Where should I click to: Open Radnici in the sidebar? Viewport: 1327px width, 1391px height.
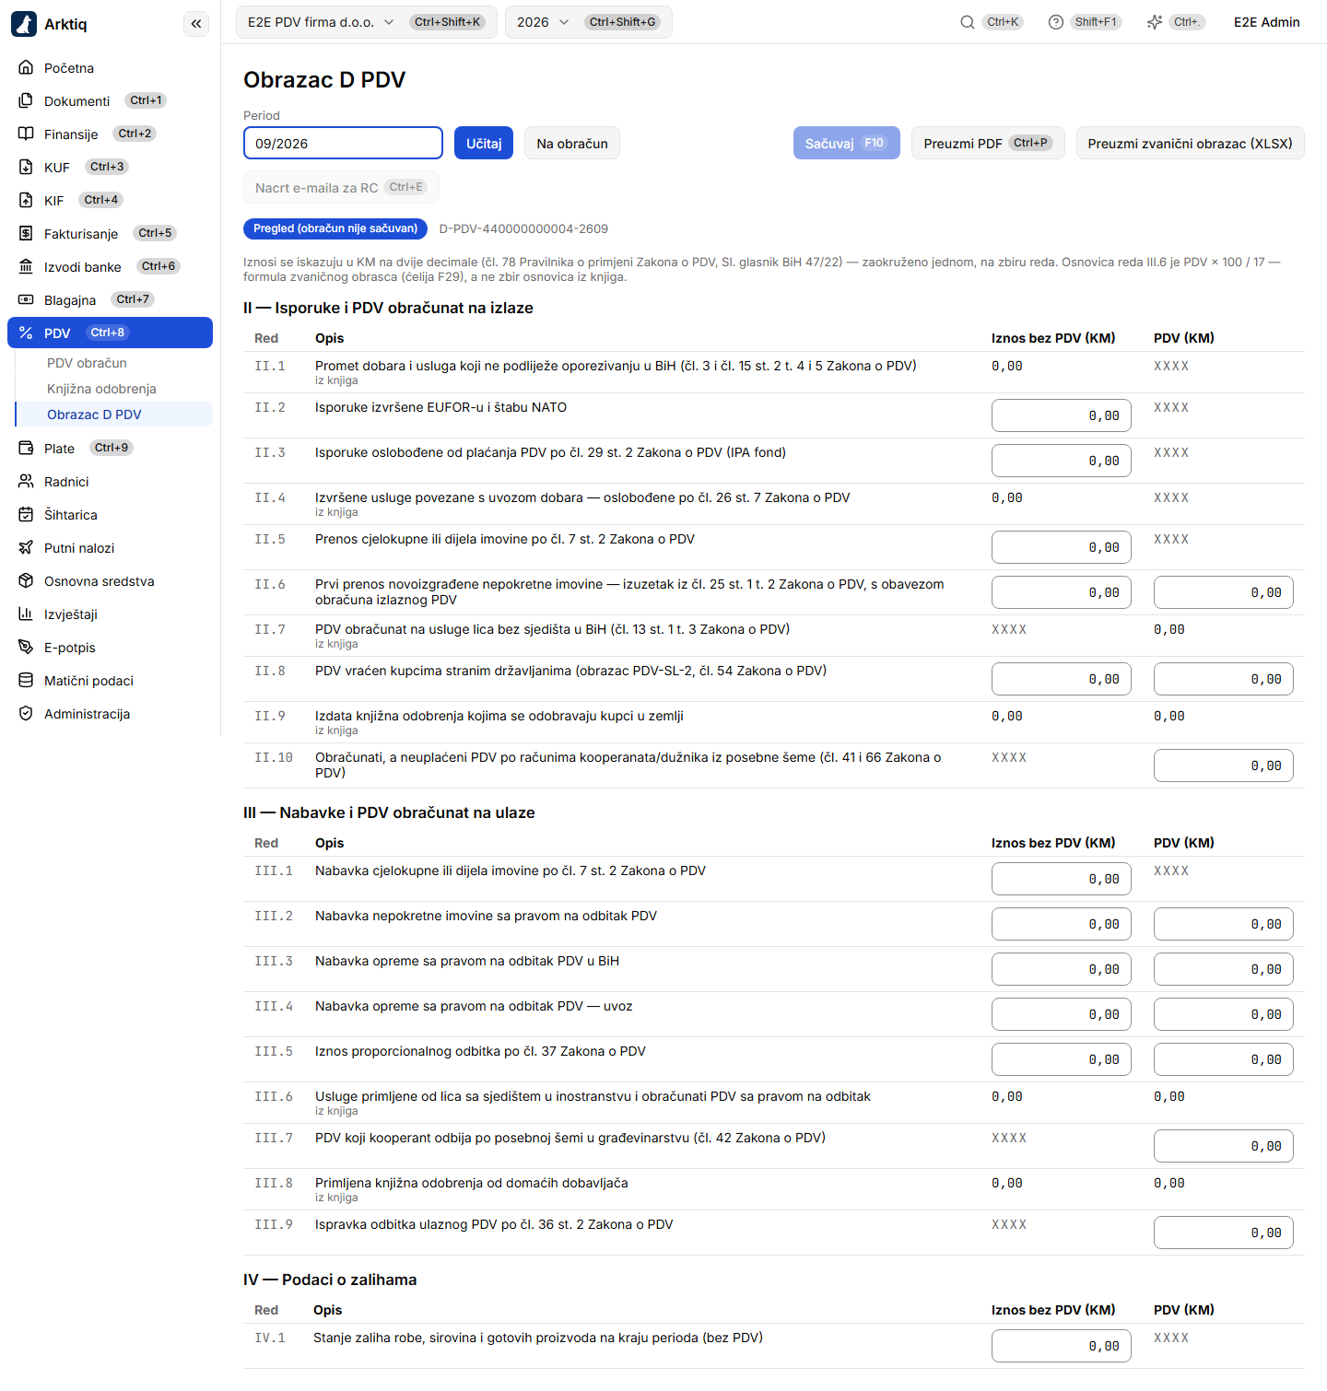[x=110, y=482]
